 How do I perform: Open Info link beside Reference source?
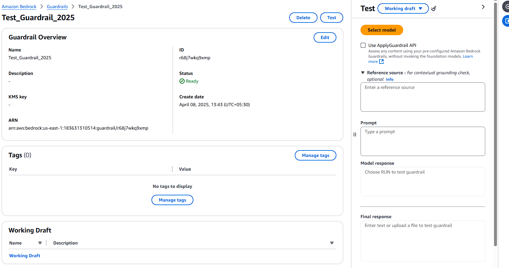[x=389, y=79]
